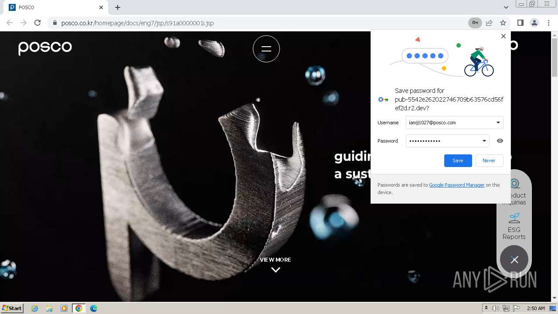Image resolution: width=558 pixels, height=314 pixels.
Task: Open media player from taskbar
Action: tap(64, 308)
